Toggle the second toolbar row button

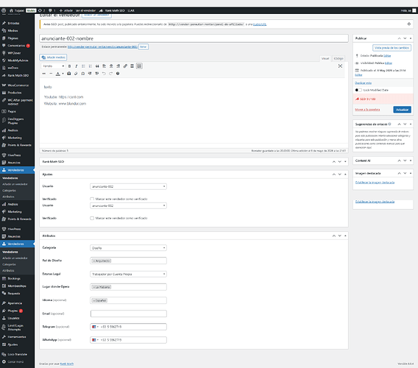click(139, 66)
